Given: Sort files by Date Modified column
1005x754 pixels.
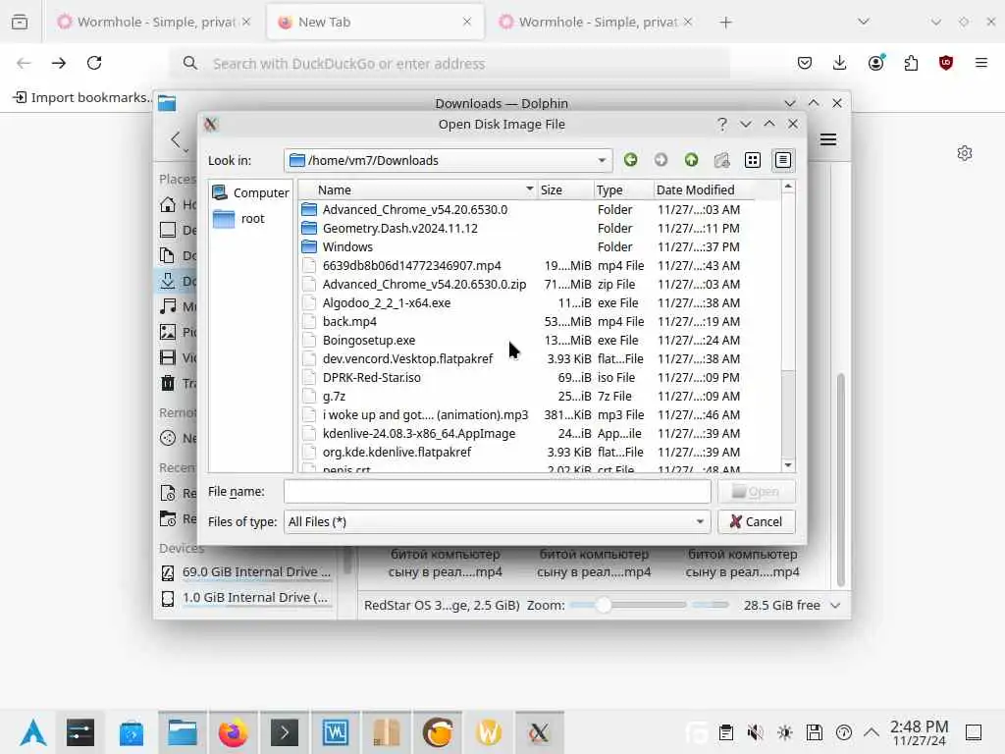Looking at the screenshot, I should (x=703, y=189).
